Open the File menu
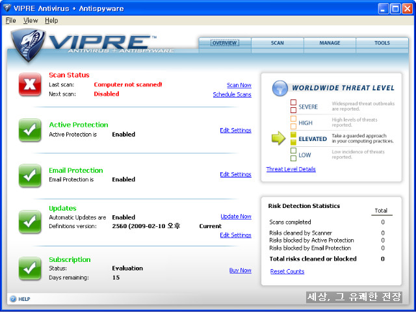Viewport: 416px width, 312px height. [10, 20]
